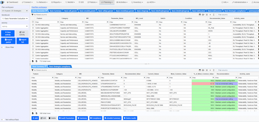Image resolution: width=259 pixels, height=122 pixels.
Task: Switch to the Basic cell_param tab
Action: [x=70, y=11]
